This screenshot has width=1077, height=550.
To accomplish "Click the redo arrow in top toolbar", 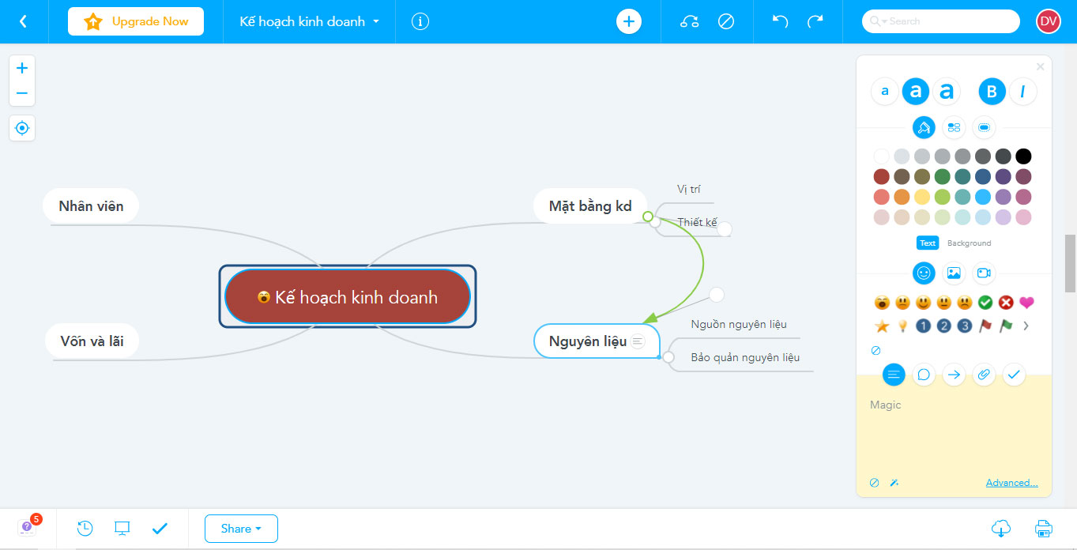I will coord(815,21).
